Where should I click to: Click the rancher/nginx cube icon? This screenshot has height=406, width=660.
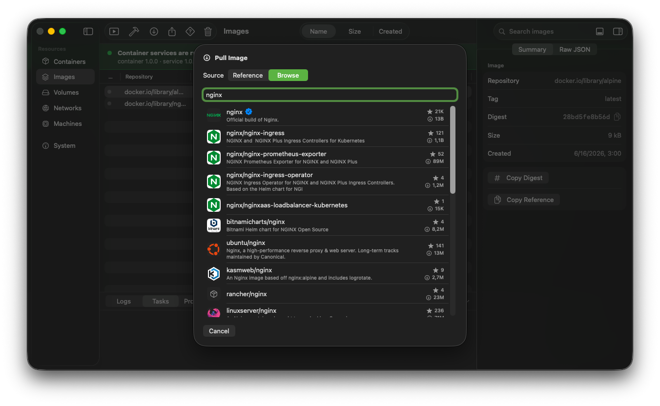click(214, 294)
